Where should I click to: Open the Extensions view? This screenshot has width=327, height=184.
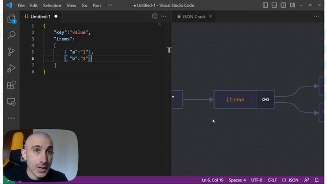click(x=11, y=85)
